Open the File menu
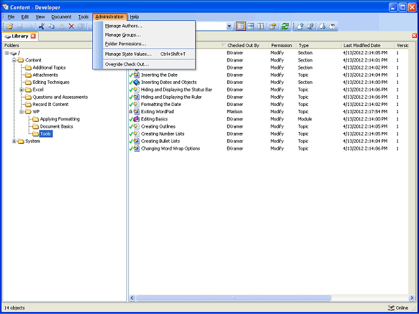This screenshot has height=314, width=419. [x=11, y=17]
